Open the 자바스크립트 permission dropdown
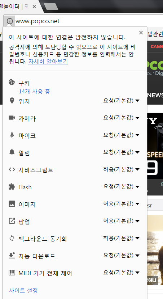Viewport: 163px width, 299px height. (121, 169)
